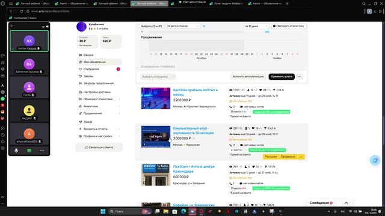Click the red unread badge on Сообщения

pos(118,69)
